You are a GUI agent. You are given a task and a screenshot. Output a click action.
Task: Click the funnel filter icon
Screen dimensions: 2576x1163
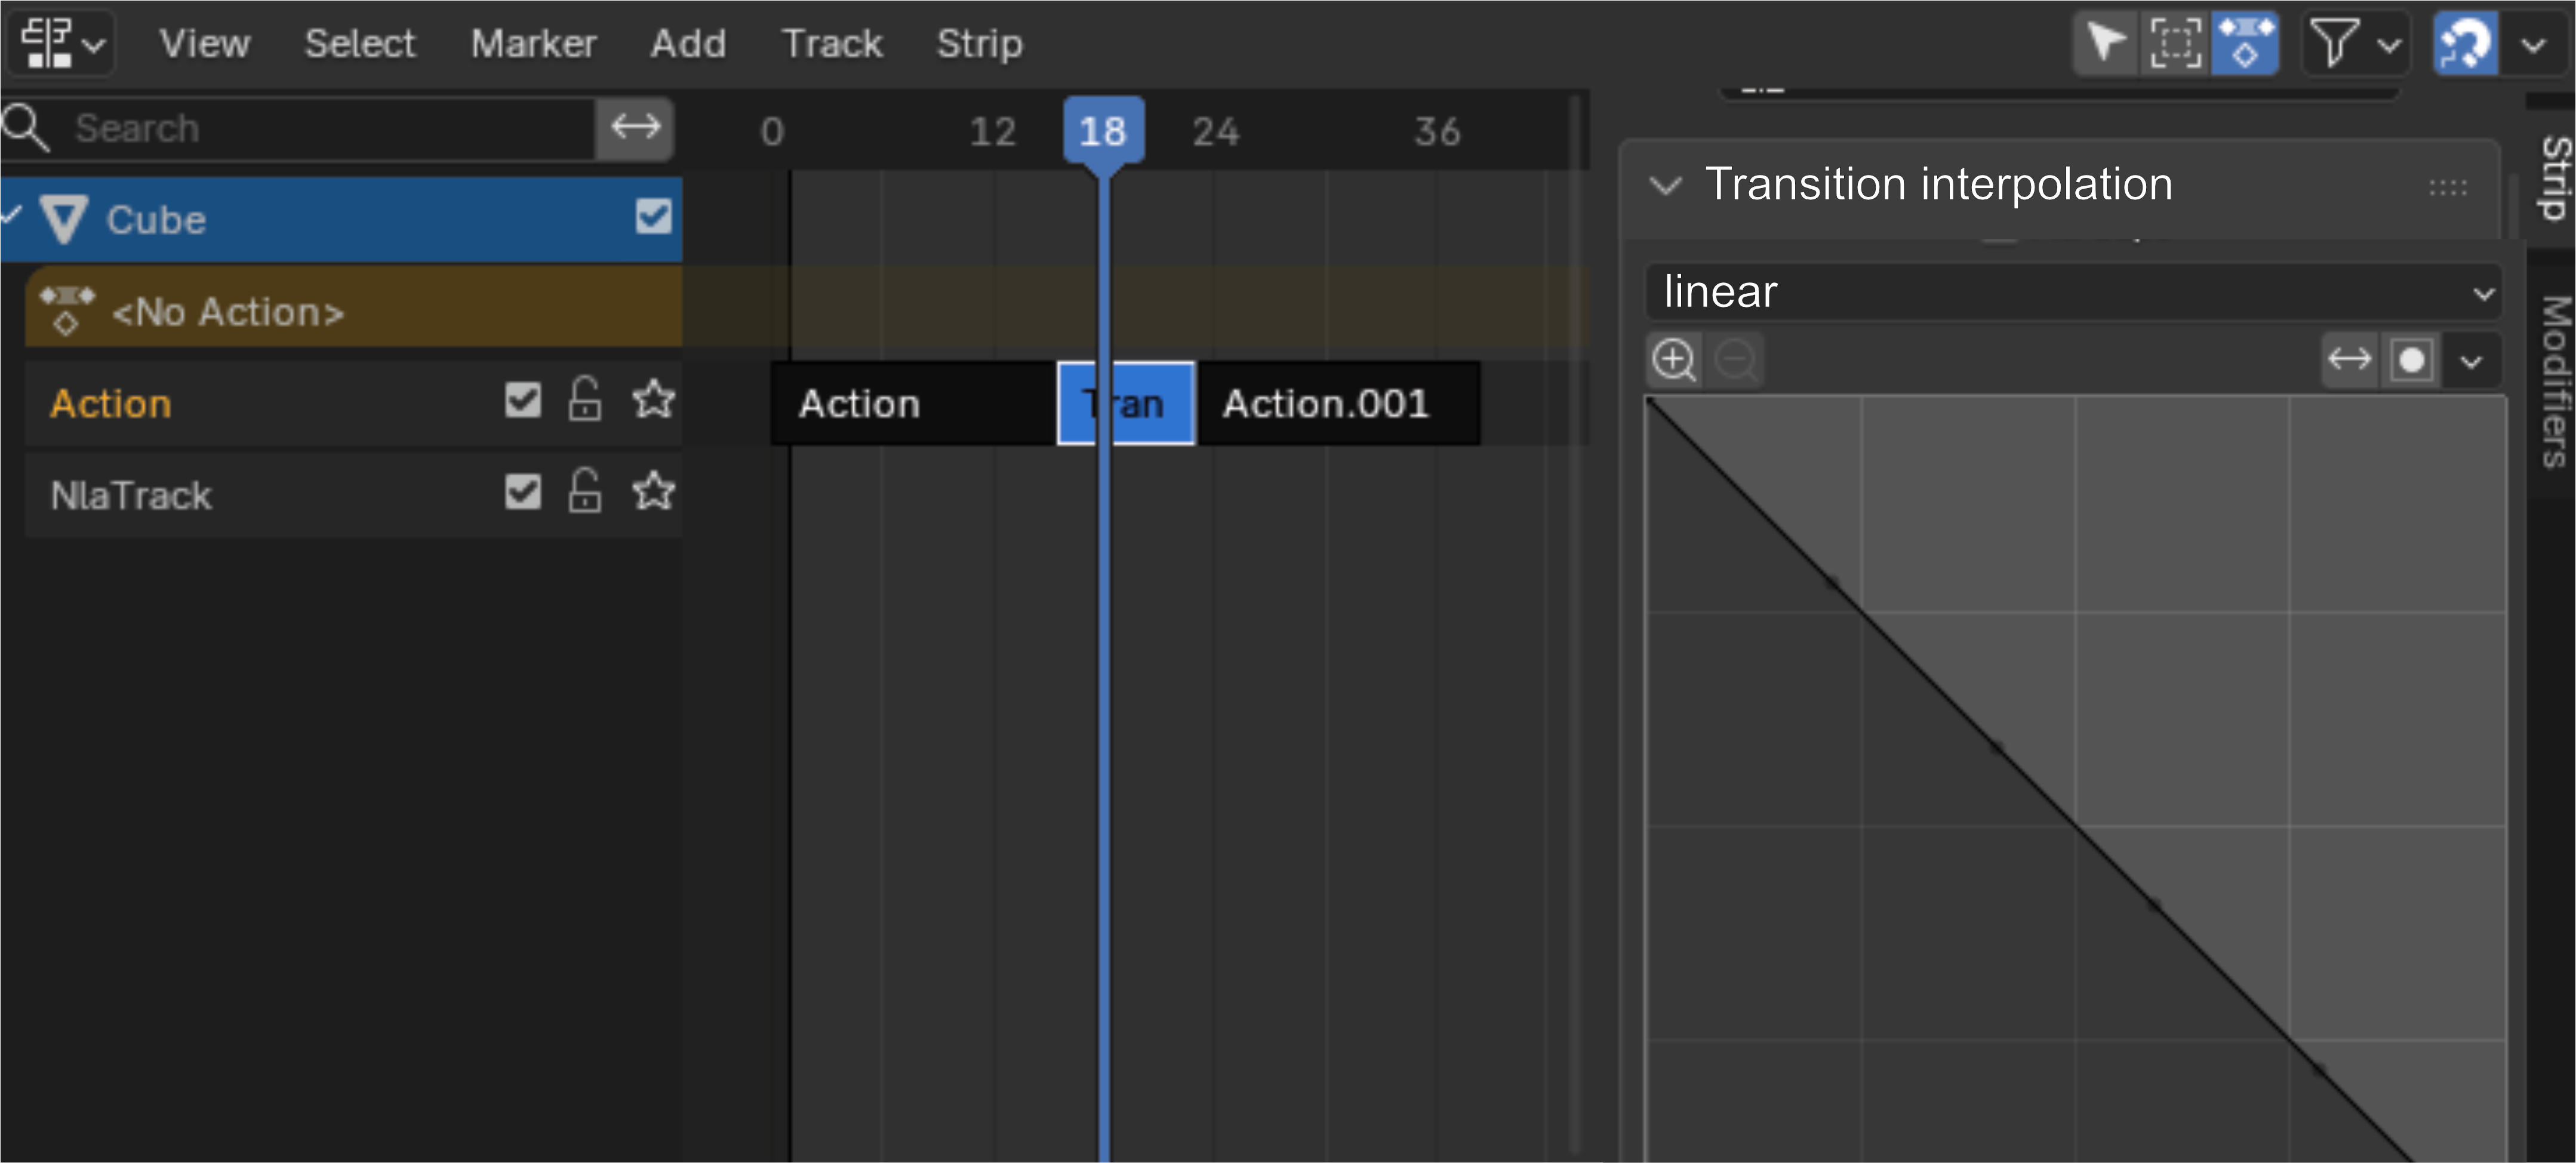point(2334,43)
